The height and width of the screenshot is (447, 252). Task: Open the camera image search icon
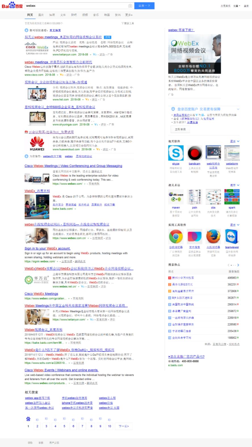click(x=130, y=6)
